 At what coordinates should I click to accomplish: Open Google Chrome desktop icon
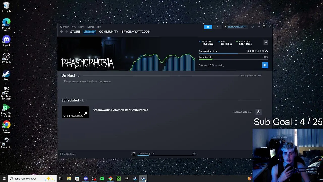coord(6,127)
